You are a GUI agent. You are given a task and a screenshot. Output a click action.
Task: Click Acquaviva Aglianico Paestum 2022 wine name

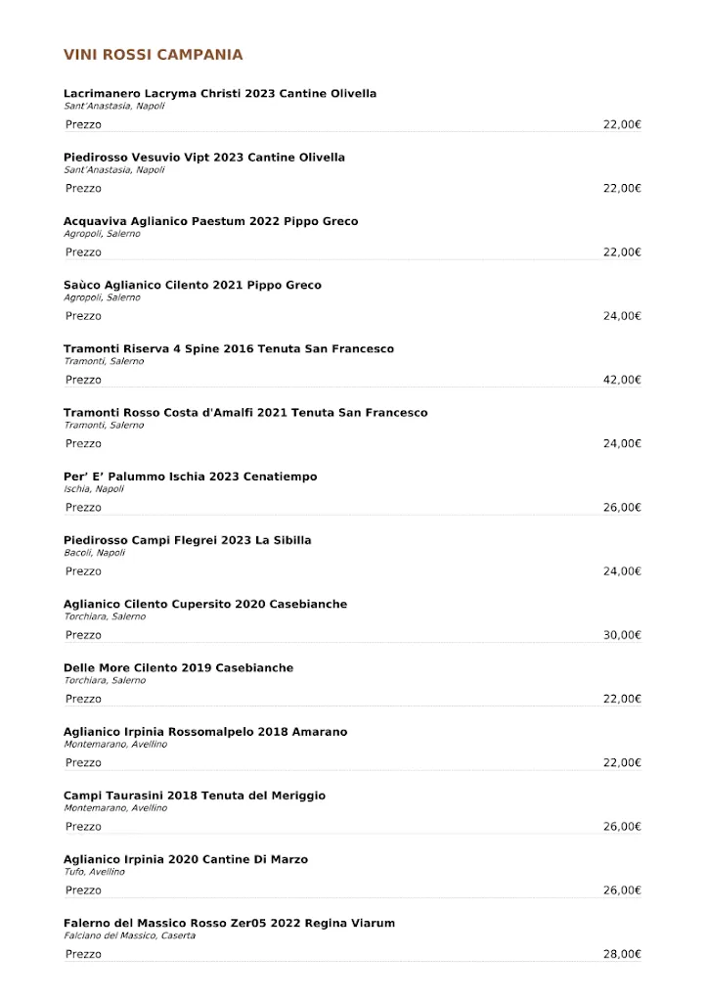(210, 221)
